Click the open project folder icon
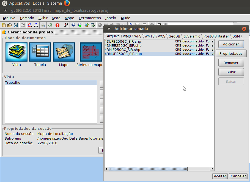Viewport: 250px width, 182px height. coord(10,25)
